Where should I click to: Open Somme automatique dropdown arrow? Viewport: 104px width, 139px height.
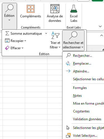point(46,33)
